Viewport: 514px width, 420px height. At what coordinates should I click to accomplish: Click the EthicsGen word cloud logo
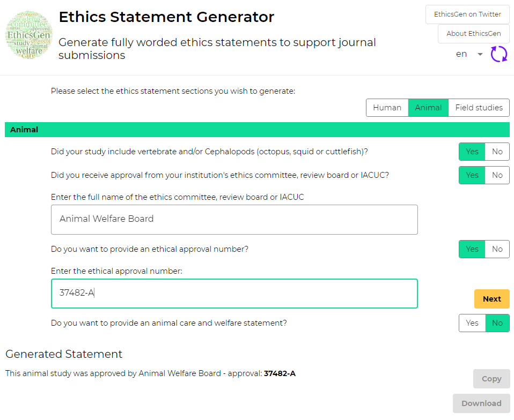(x=29, y=35)
